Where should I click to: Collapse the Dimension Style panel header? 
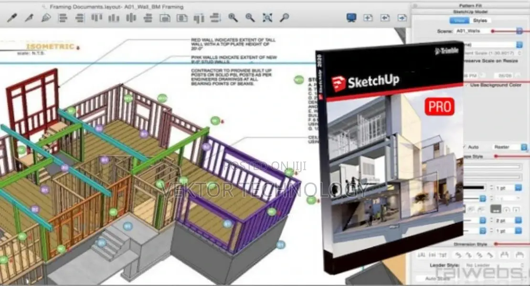tap(470, 244)
